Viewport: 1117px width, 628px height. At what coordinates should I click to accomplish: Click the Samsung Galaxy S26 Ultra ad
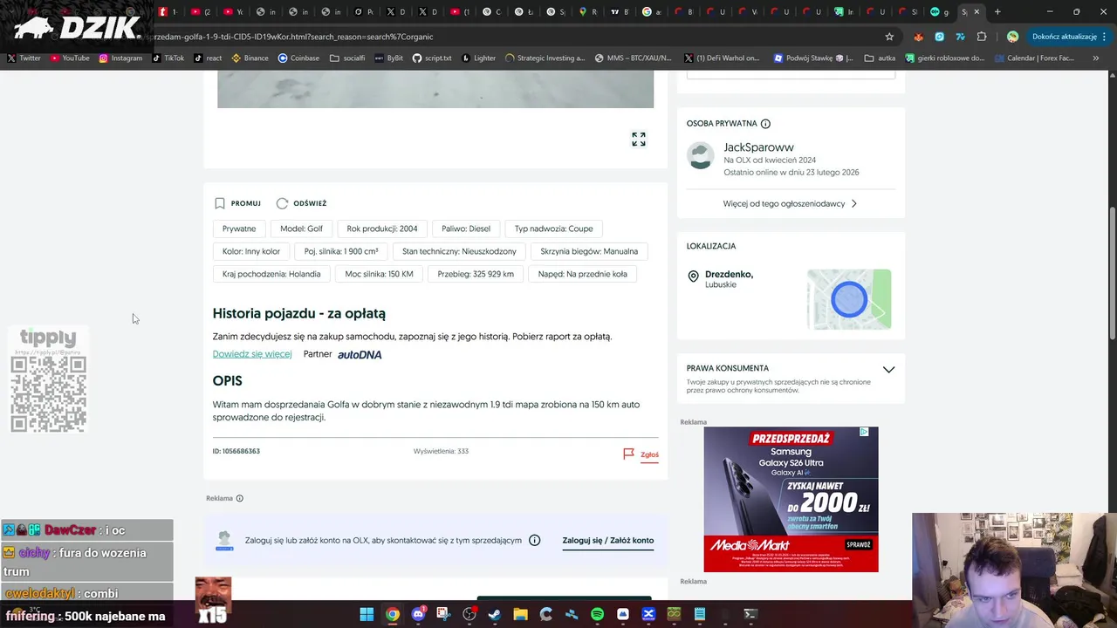[791, 500]
